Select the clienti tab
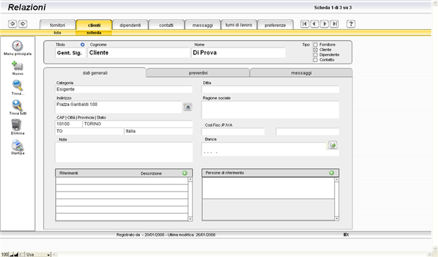The width and height of the screenshot is (438, 257). pyautogui.click(x=94, y=25)
